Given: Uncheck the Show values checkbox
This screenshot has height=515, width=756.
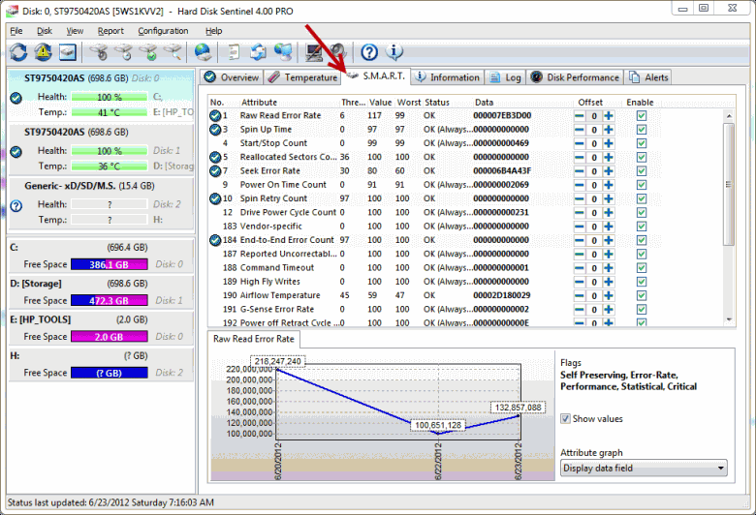Looking at the screenshot, I should 565,418.
